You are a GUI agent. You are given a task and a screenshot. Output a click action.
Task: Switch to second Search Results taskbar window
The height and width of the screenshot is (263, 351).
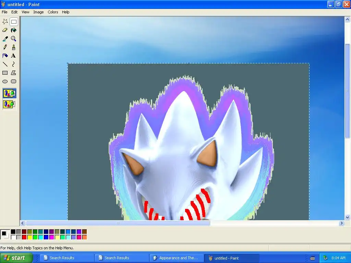tap(122, 258)
